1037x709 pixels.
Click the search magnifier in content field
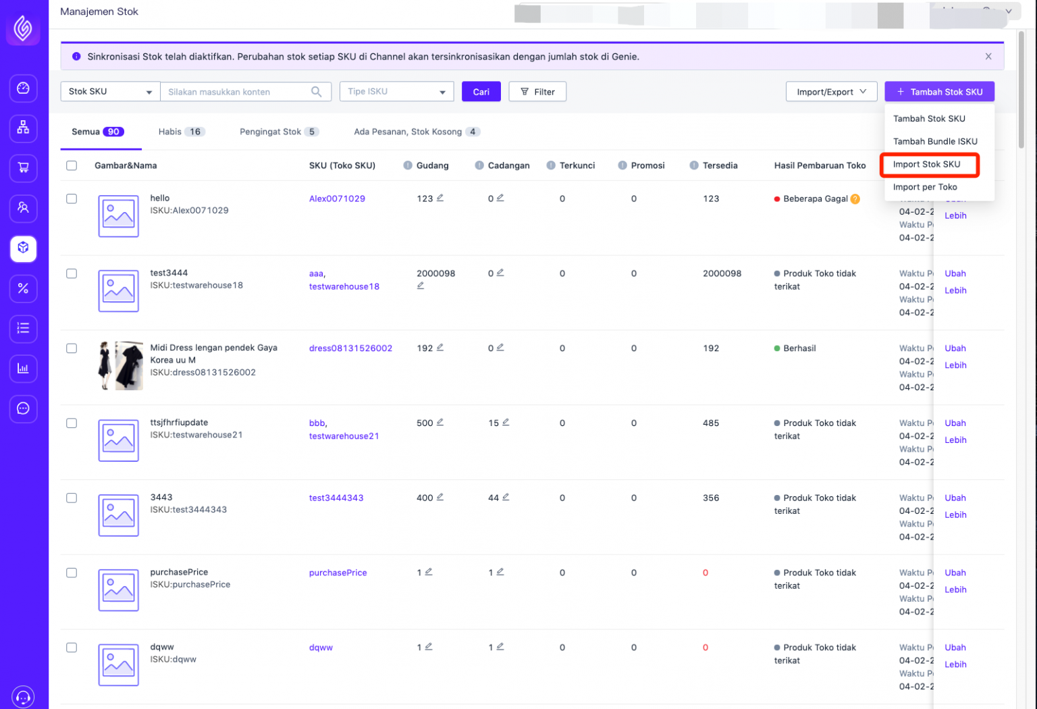(x=316, y=92)
